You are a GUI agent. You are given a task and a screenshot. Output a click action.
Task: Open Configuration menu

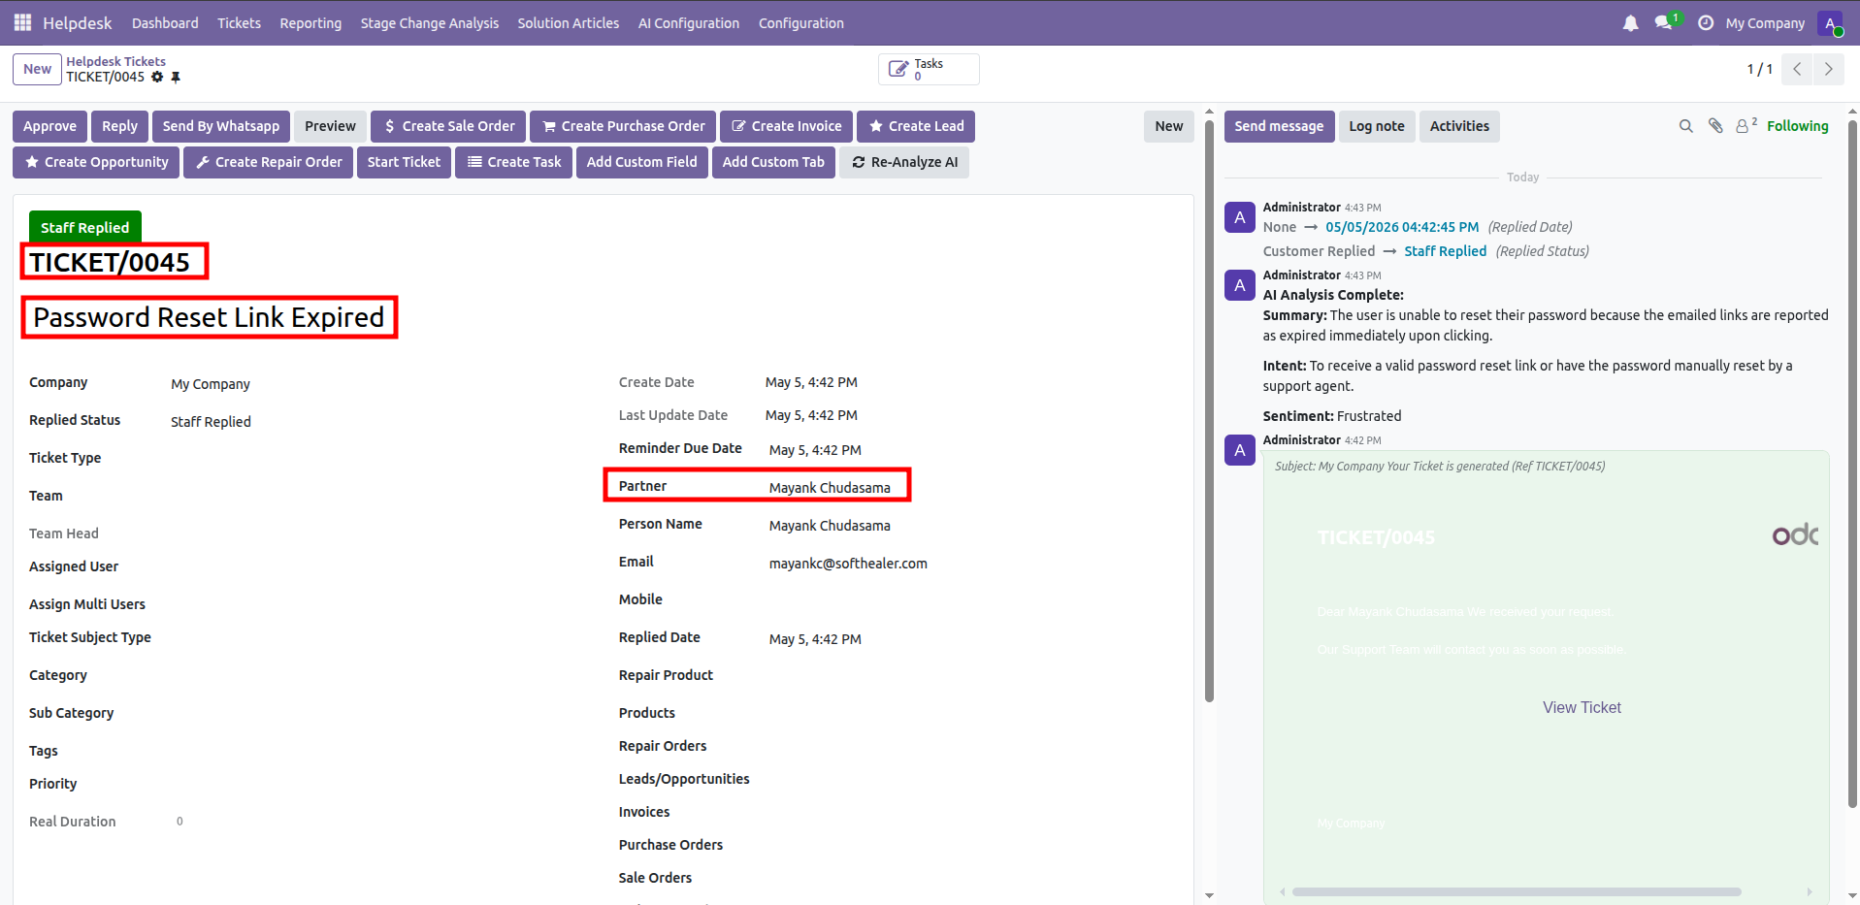coord(801,23)
